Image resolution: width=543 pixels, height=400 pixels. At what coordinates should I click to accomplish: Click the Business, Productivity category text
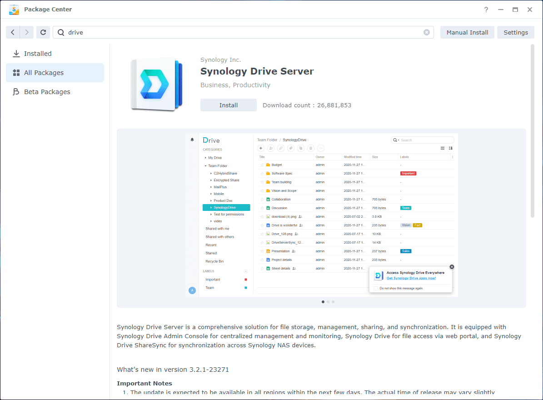pos(235,85)
